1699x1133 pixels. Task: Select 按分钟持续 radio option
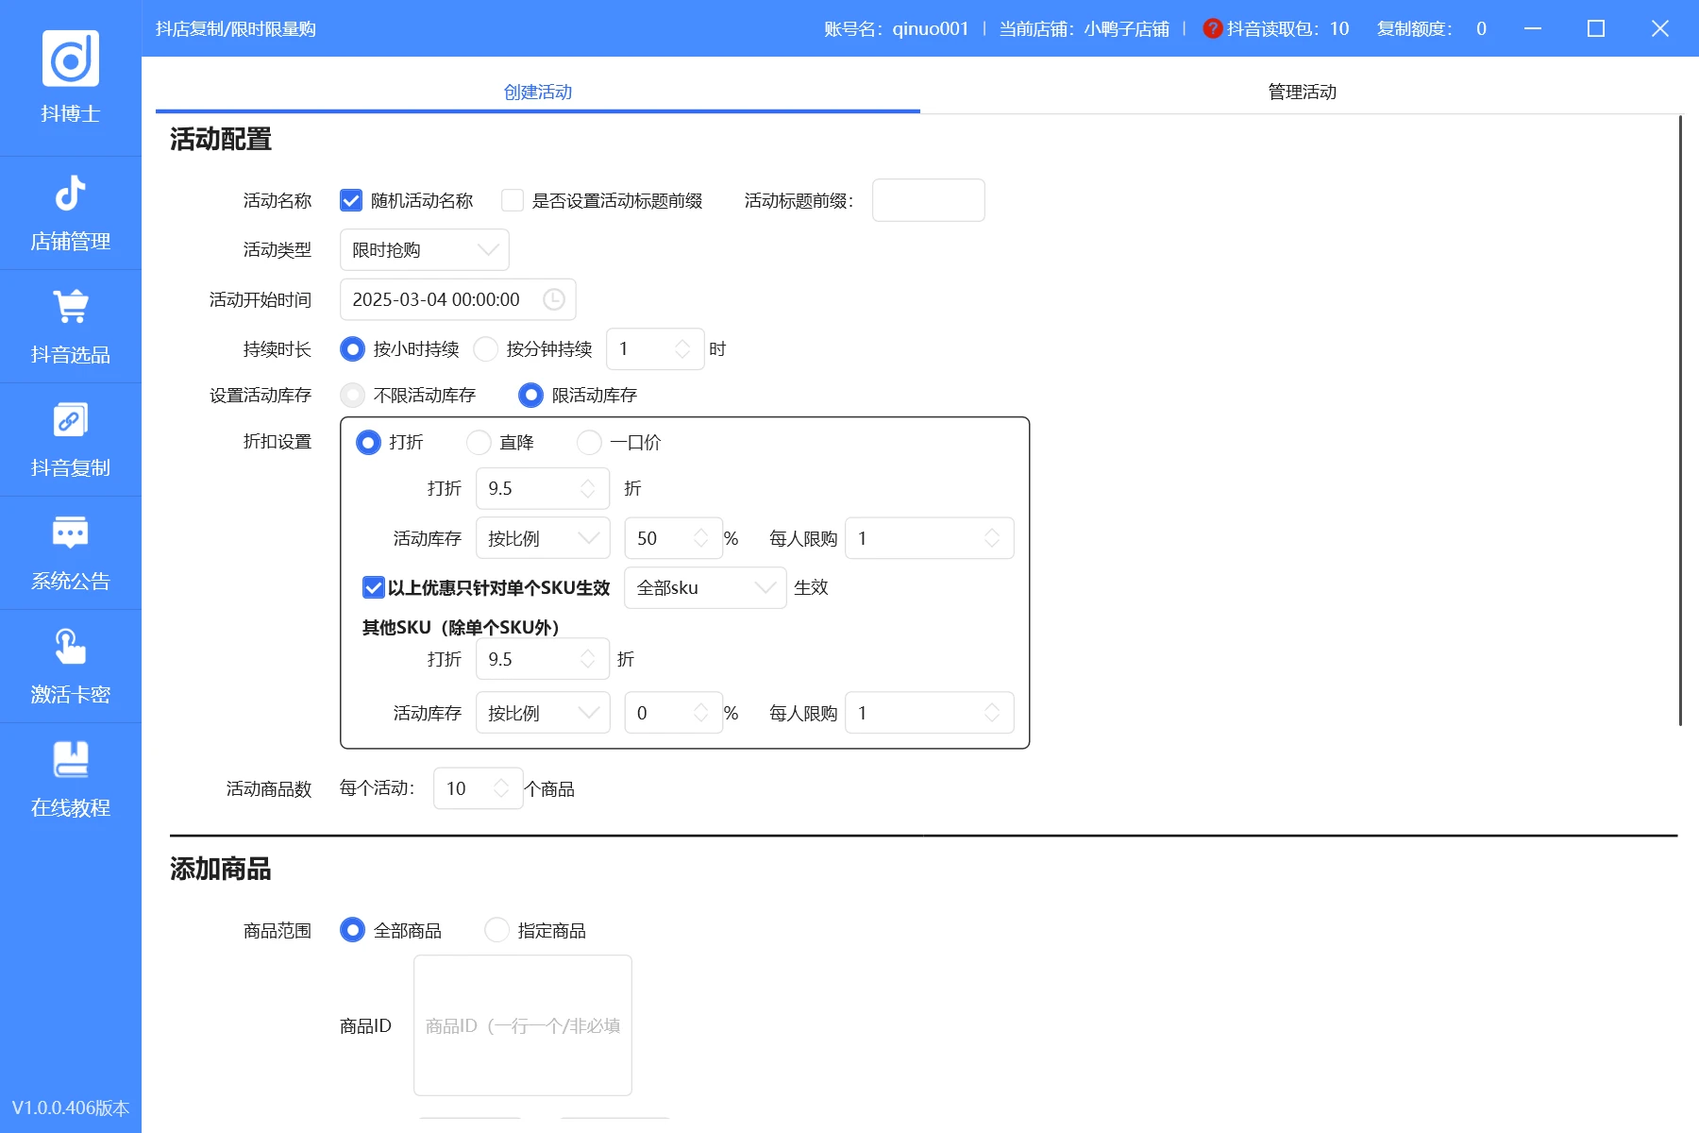coord(485,349)
